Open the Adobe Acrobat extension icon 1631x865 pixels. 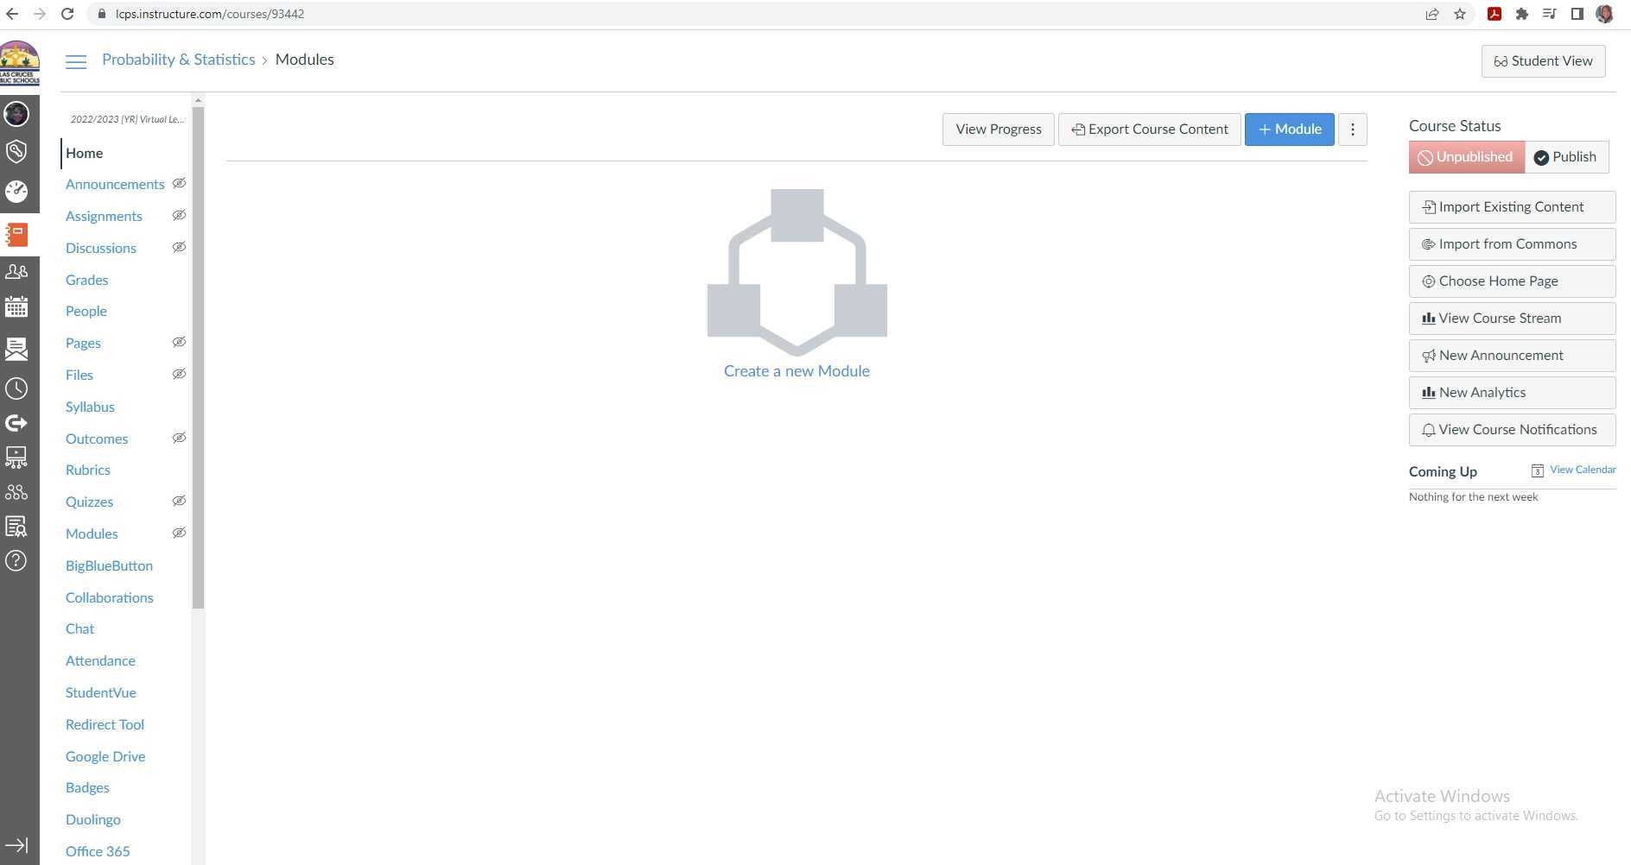[x=1495, y=14]
